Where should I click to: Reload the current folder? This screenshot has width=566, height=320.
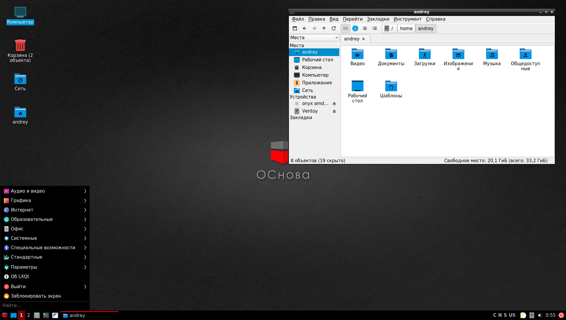(334, 28)
